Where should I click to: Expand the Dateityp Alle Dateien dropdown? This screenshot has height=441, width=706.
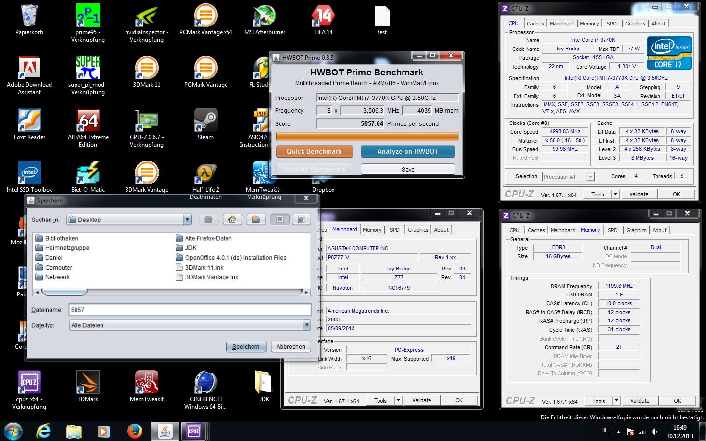click(x=307, y=325)
